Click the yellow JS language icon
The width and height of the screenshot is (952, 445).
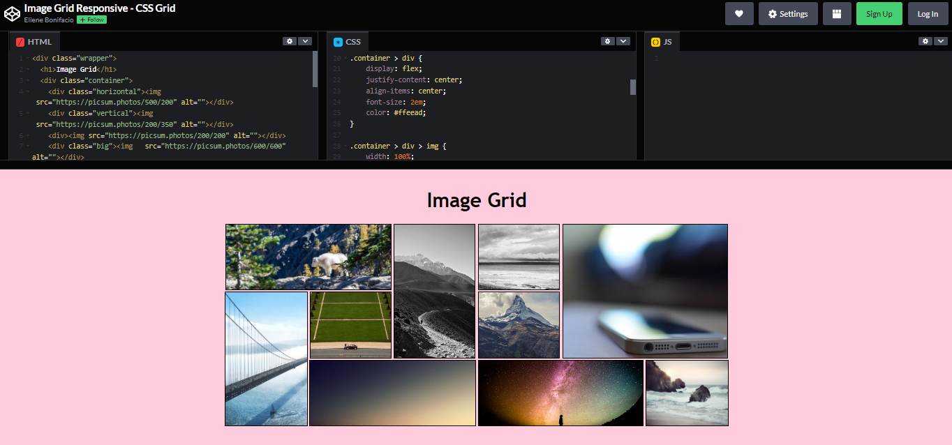click(655, 41)
